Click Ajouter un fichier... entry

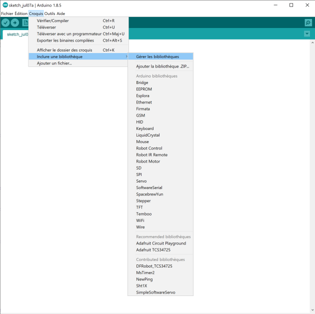click(x=78, y=63)
